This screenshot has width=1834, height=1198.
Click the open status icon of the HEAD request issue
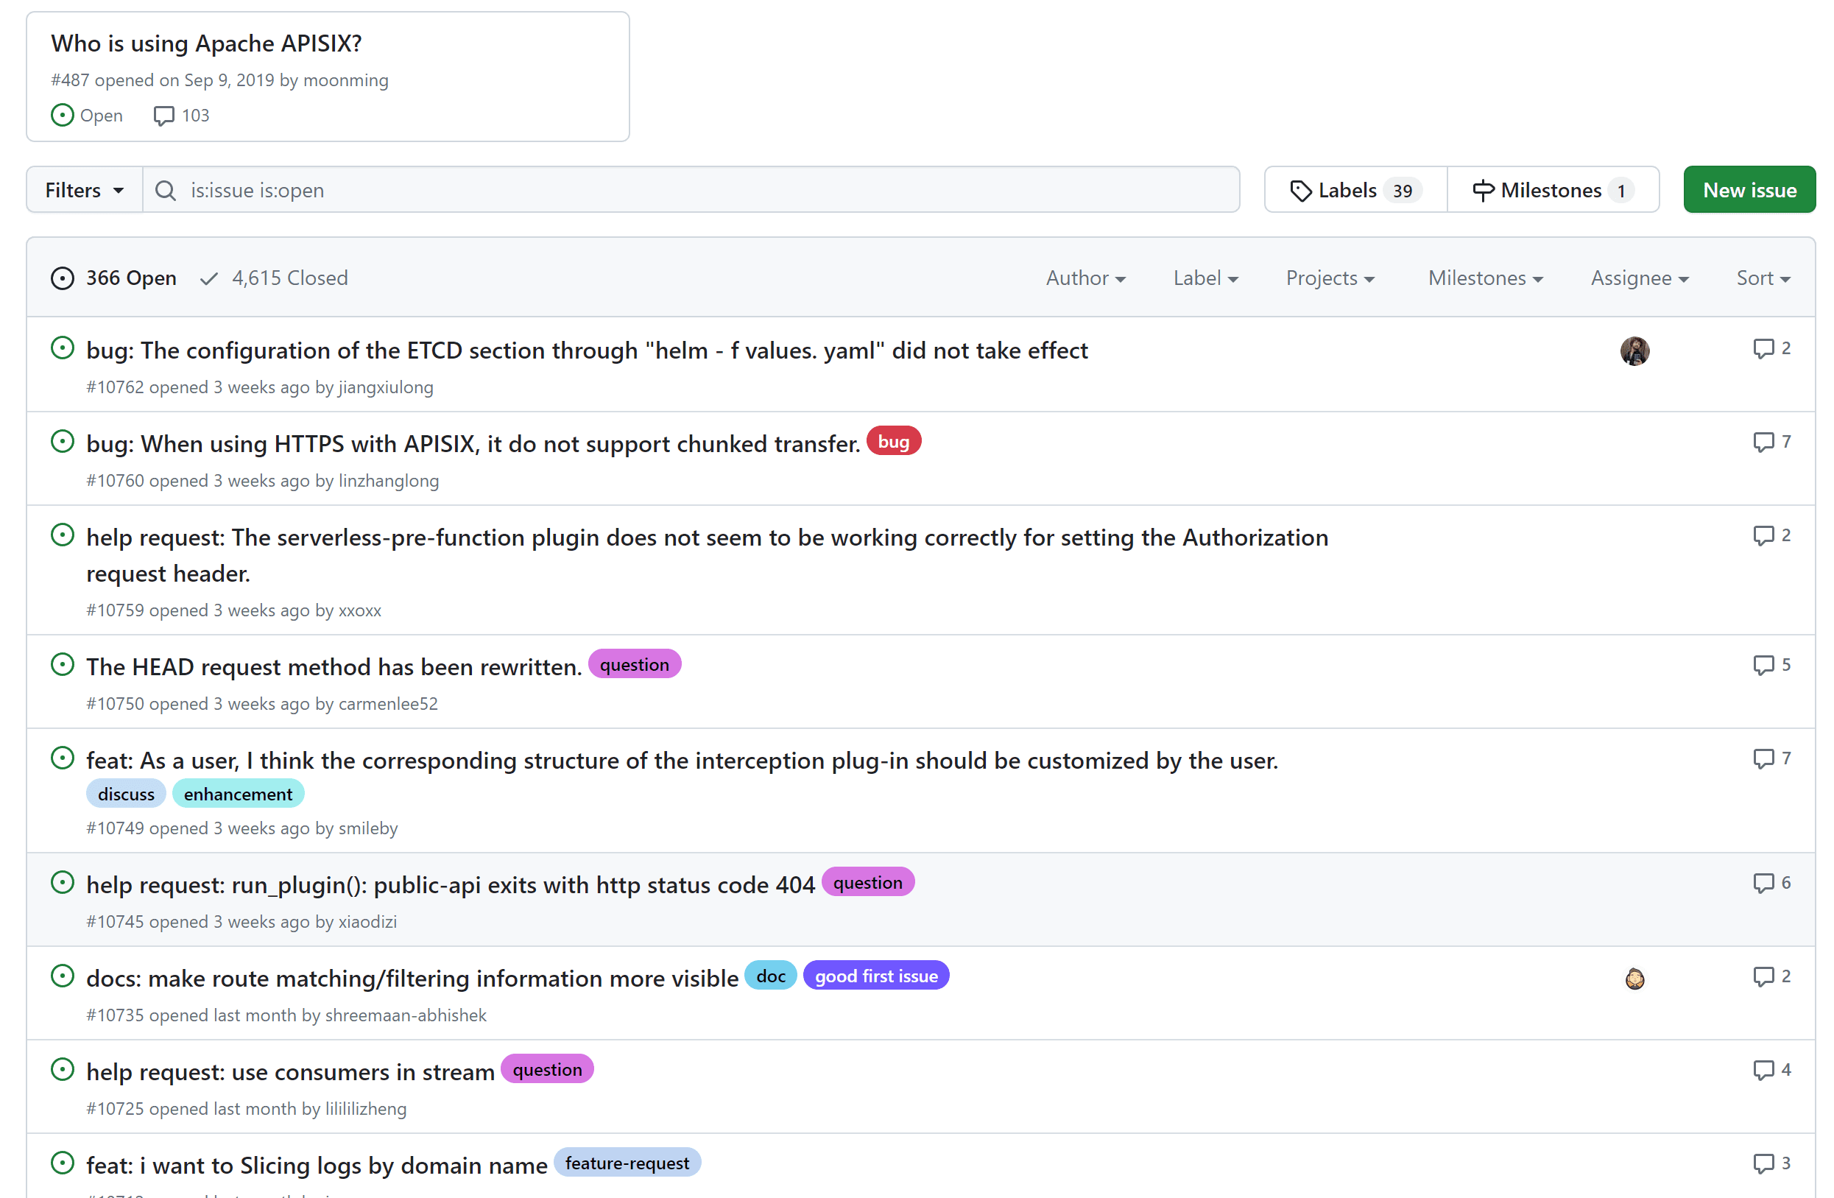[x=63, y=664]
